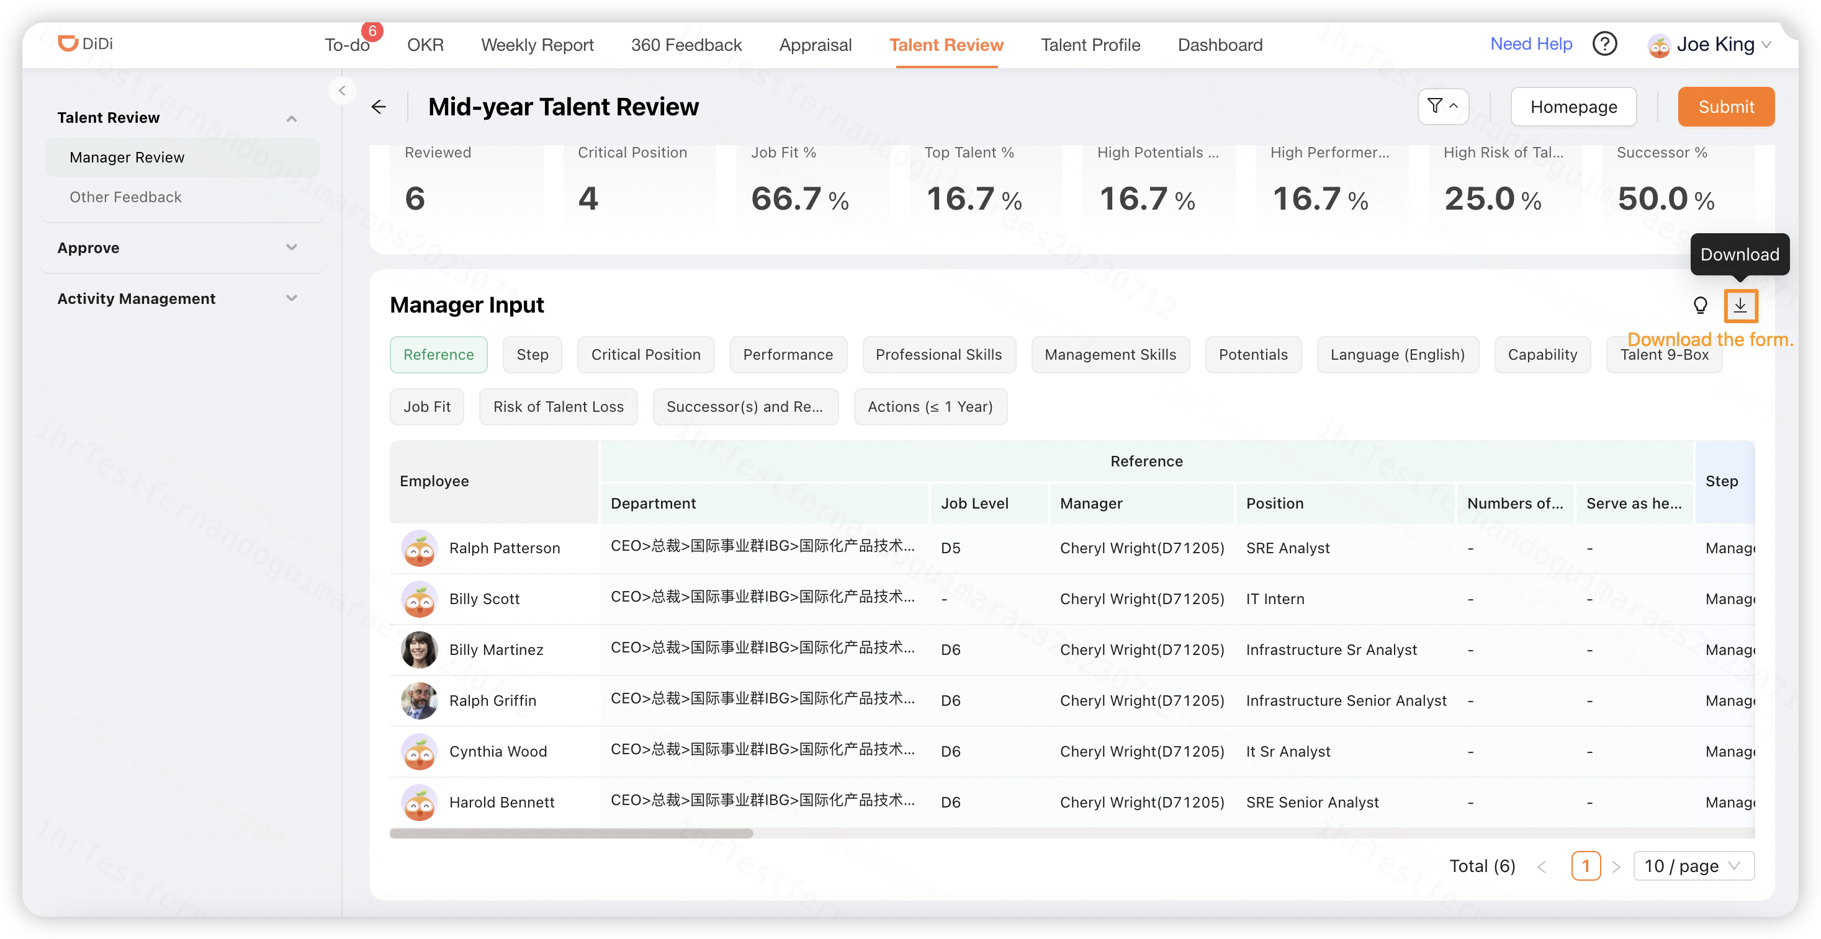Go to the next page arrow
1821x939 pixels.
click(x=1616, y=866)
